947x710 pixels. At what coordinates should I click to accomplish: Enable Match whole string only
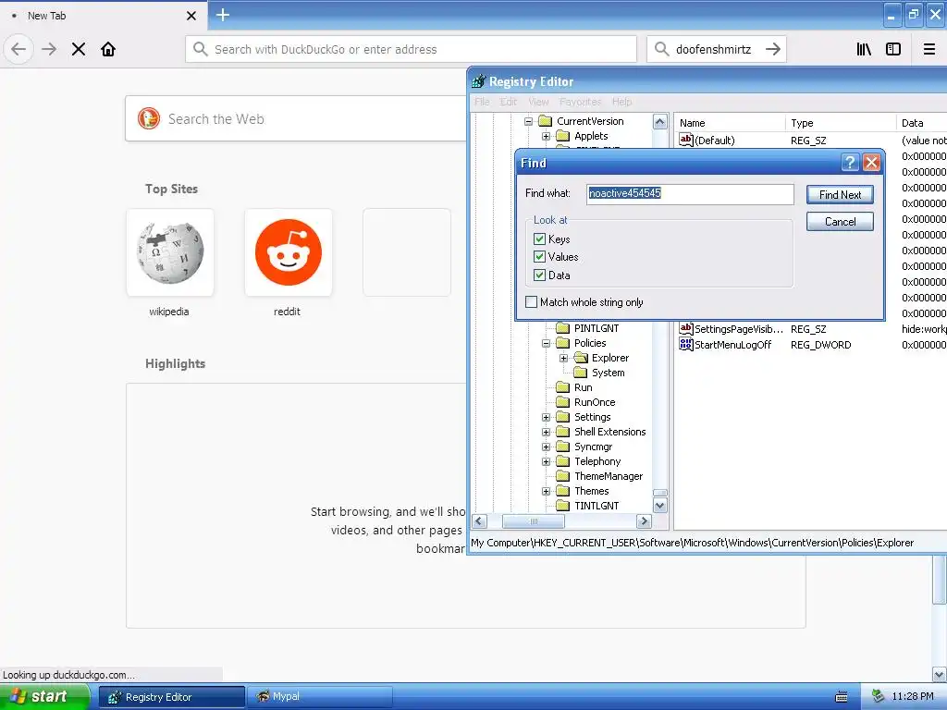coord(531,302)
